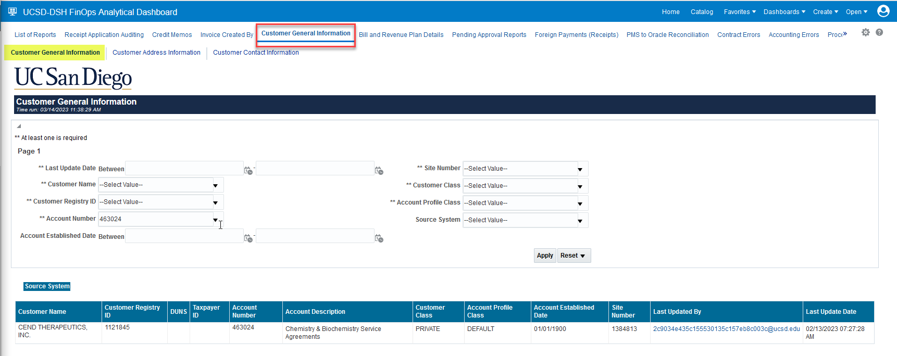This screenshot has width=897, height=356.
Task: Collapse the prompt section triangle
Action: 19,126
